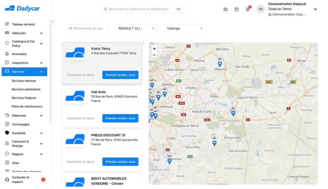This screenshot has width=328, height=189.
Task: Click the garage list scrollbar
Action: [x=144, y=42]
